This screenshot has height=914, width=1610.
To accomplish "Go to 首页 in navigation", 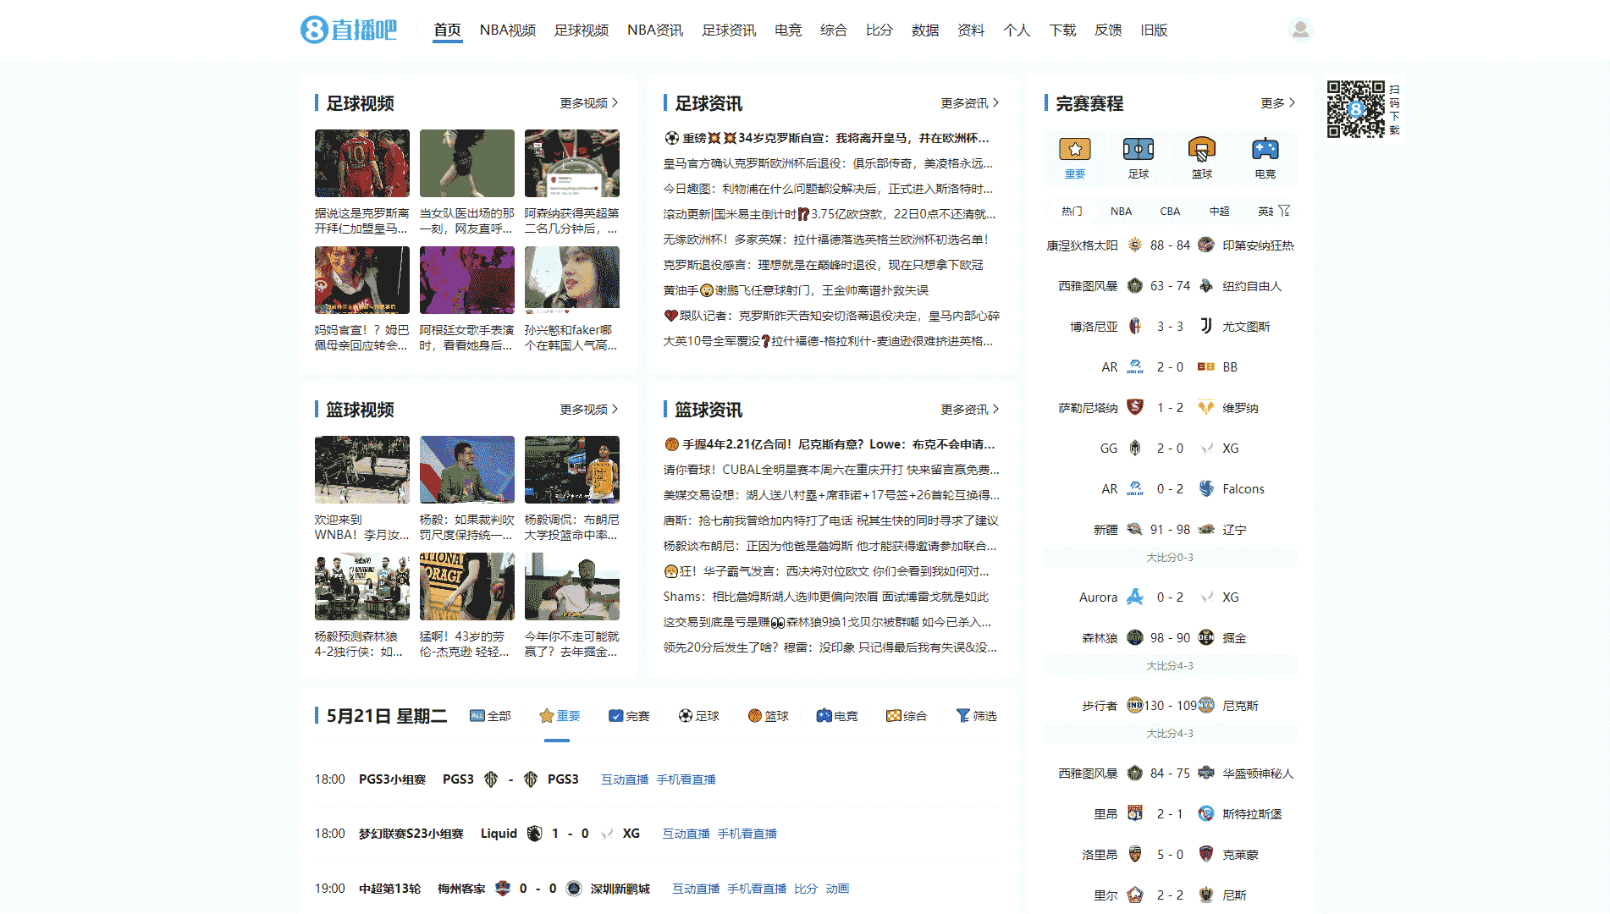I will [447, 30].
